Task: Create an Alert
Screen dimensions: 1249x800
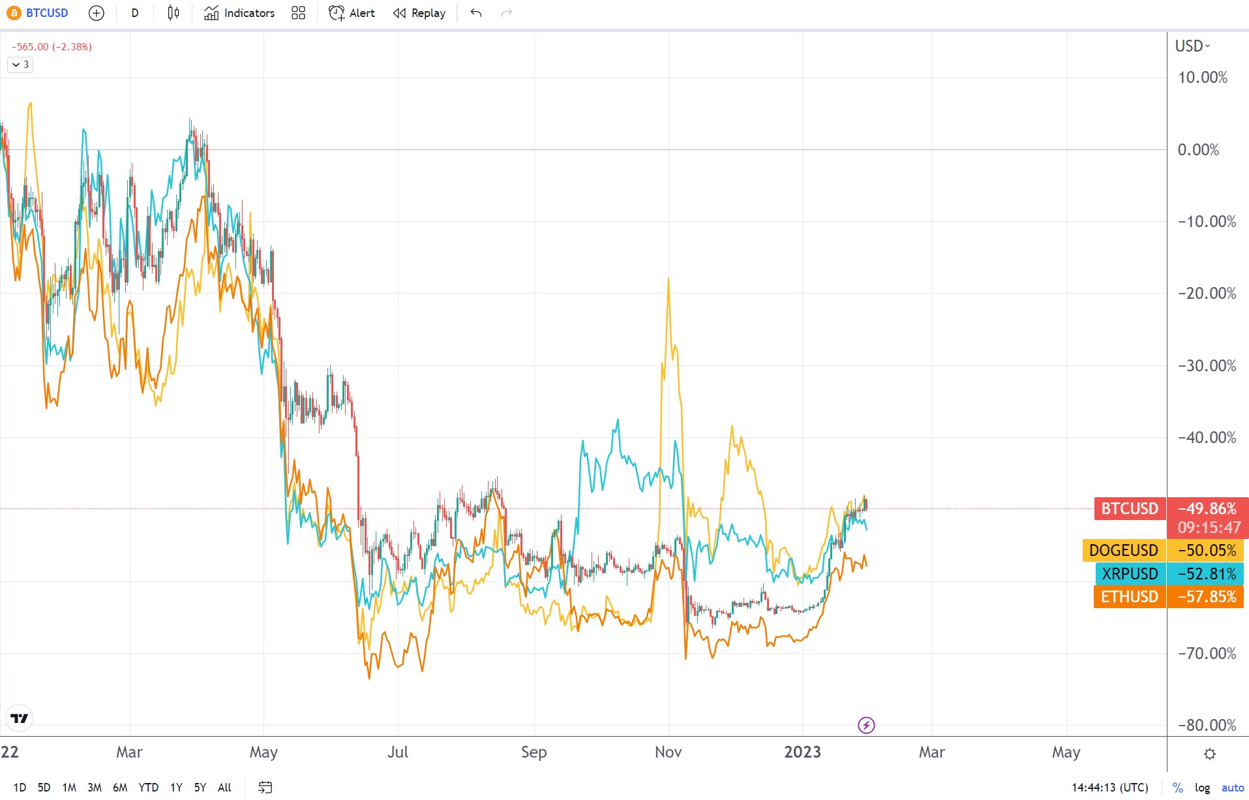Action: pos(352,13)
